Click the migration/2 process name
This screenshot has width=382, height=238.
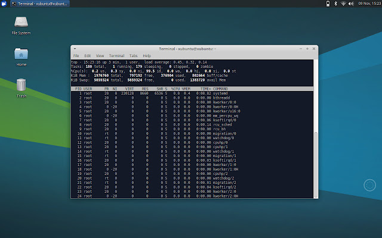click(224, 183)
